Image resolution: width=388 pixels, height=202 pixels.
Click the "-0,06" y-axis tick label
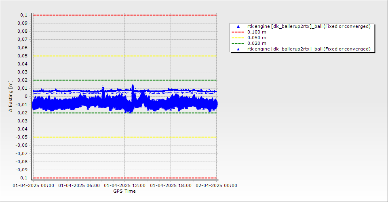(22, 145)
